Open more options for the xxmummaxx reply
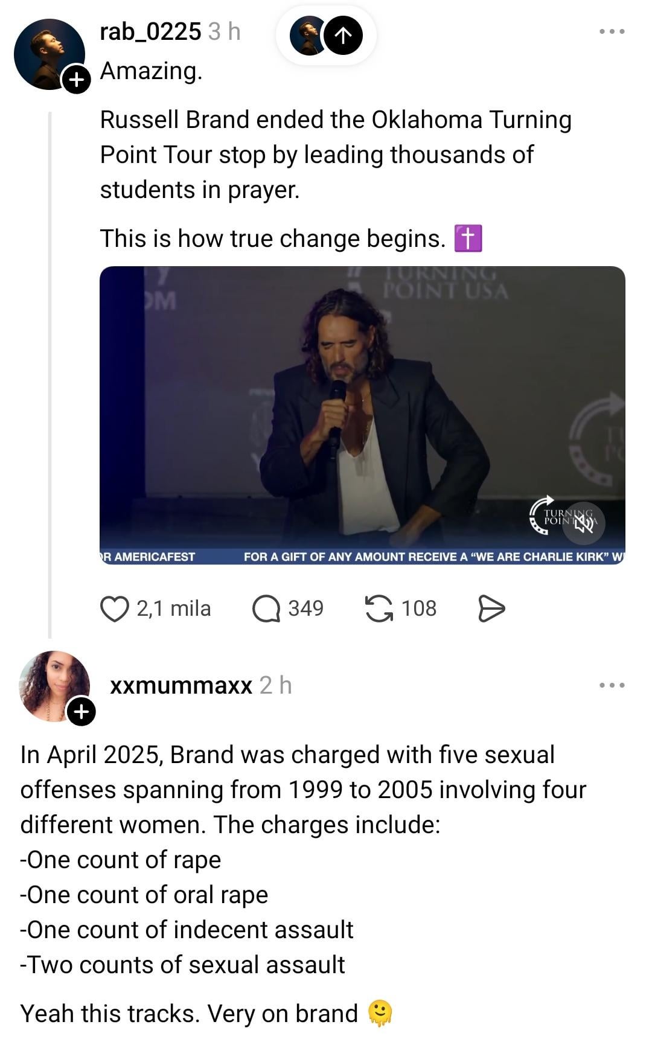652x1045 pixels. tap(612, 685)
